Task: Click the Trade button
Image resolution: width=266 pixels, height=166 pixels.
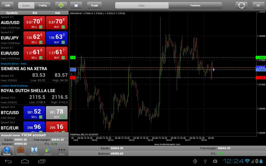Action: click(94, 5)
